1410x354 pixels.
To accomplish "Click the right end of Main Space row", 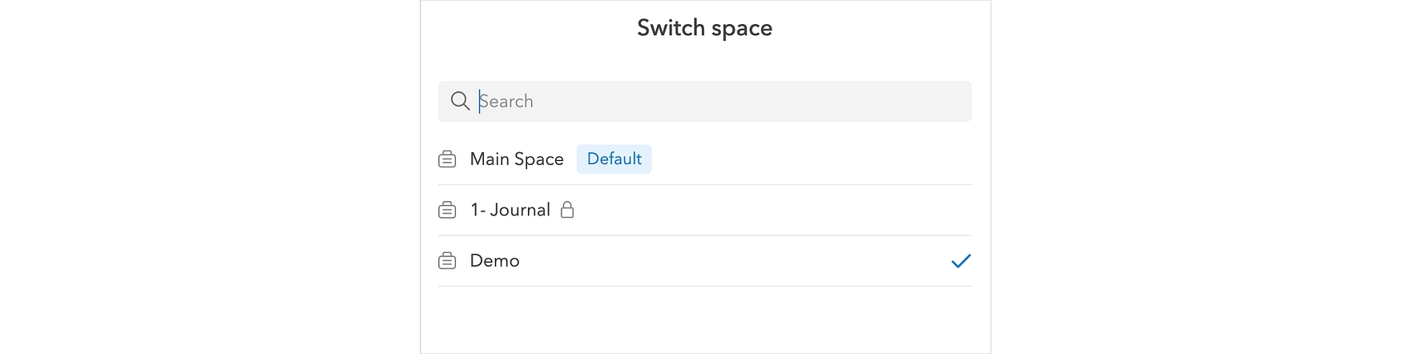I will [945, 159].
